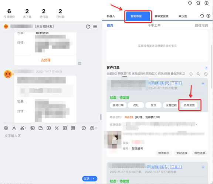This screenshot has height=184, width=213.
Task: Open the chat header hamburger menu
Action: 95,26
